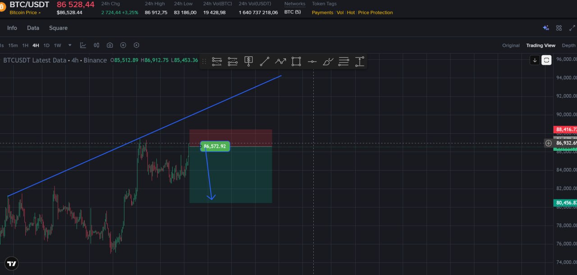
Task: Click the BTC (5) networks value
Action: 293,13
